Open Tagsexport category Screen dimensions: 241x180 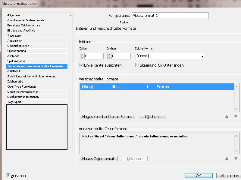point(37,102)
